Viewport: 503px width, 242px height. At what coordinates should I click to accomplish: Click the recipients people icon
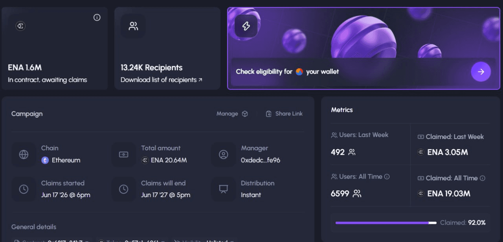[x=133, y=26]
